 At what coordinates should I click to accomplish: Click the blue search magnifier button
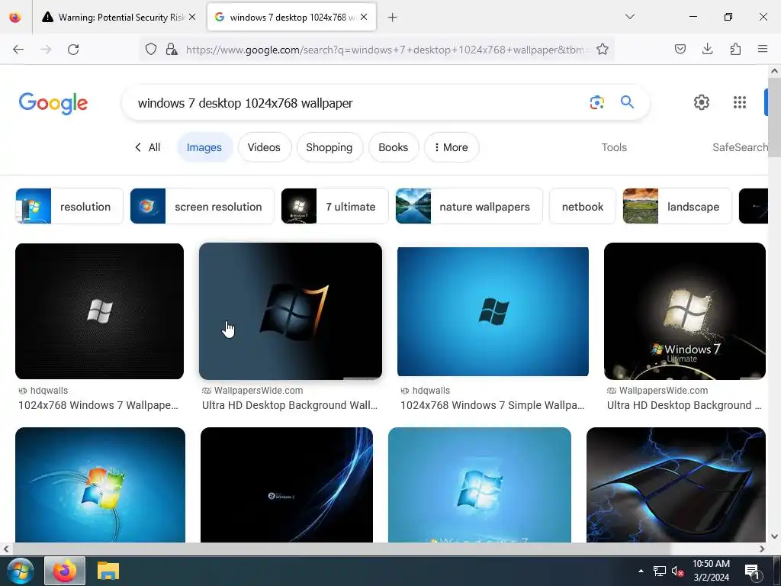pos(627,102)
